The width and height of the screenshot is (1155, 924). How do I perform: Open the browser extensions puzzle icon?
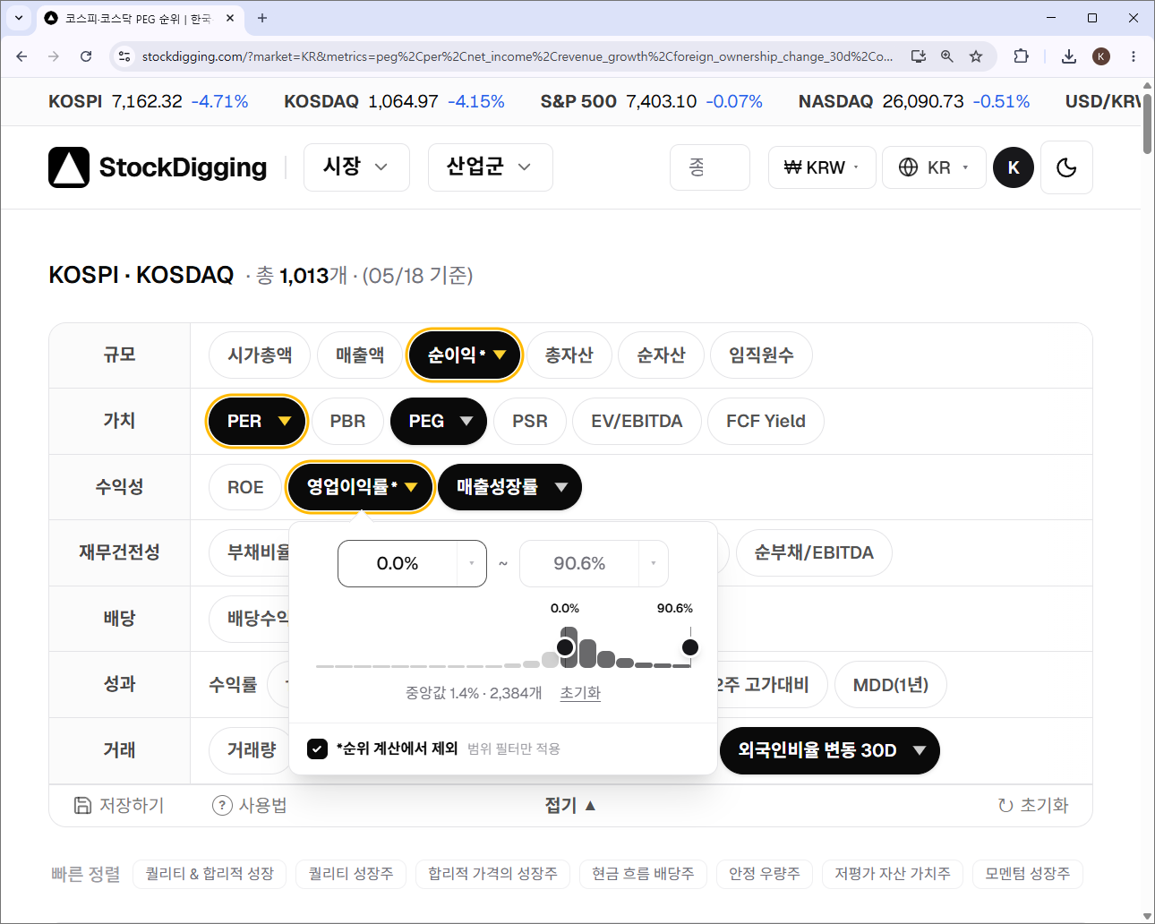point(1021,56)
